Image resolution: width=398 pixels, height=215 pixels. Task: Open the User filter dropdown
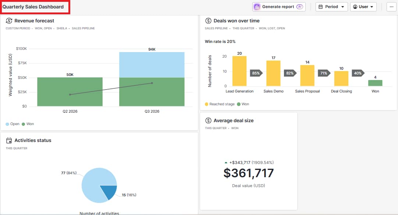pyautogui.click(x=363, y=7)
